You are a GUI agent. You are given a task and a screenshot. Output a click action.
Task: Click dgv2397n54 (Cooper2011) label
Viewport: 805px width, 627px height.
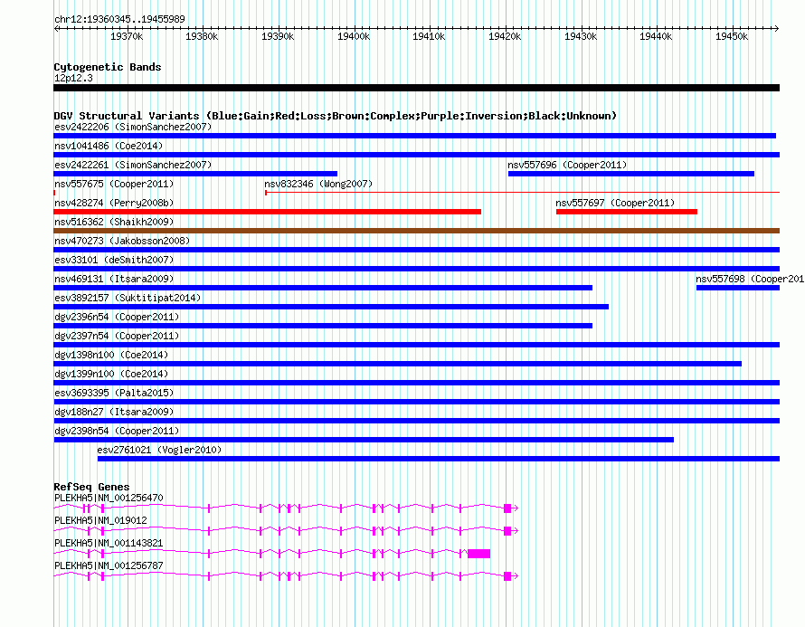(x=117, y=336)
